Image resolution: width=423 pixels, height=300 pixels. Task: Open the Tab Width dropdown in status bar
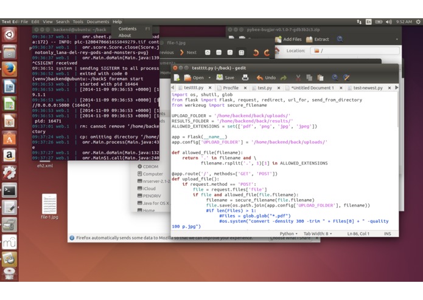pos(318,234)
